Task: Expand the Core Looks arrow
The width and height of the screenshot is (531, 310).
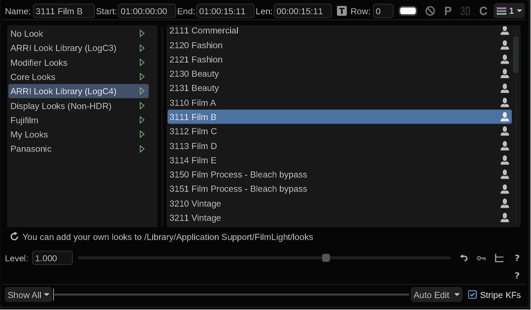Action: click(x=142, y=77)
